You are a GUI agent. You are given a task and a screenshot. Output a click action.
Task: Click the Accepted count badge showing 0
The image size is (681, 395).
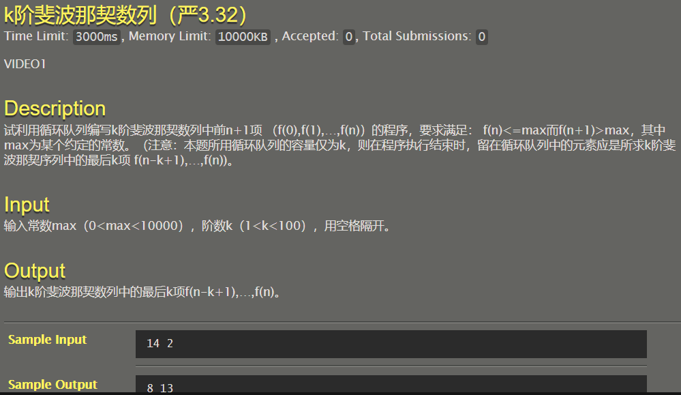point(349,37)
